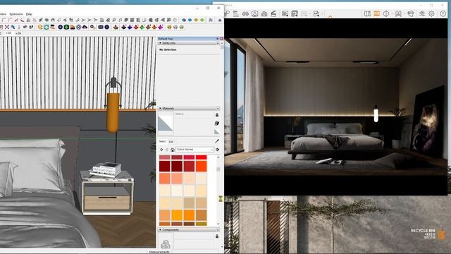Click the Components preview thumbnail icon
Screen dimensions: 451x254
coord(166,244)
